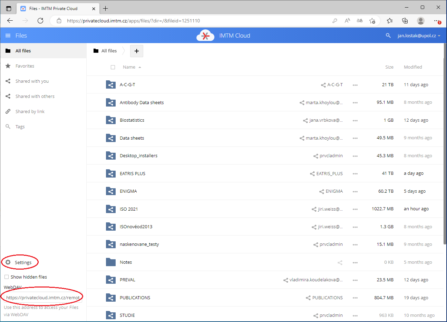
Task: Open the three-dot menu for A-C-G-T folder
Action: 355,85
